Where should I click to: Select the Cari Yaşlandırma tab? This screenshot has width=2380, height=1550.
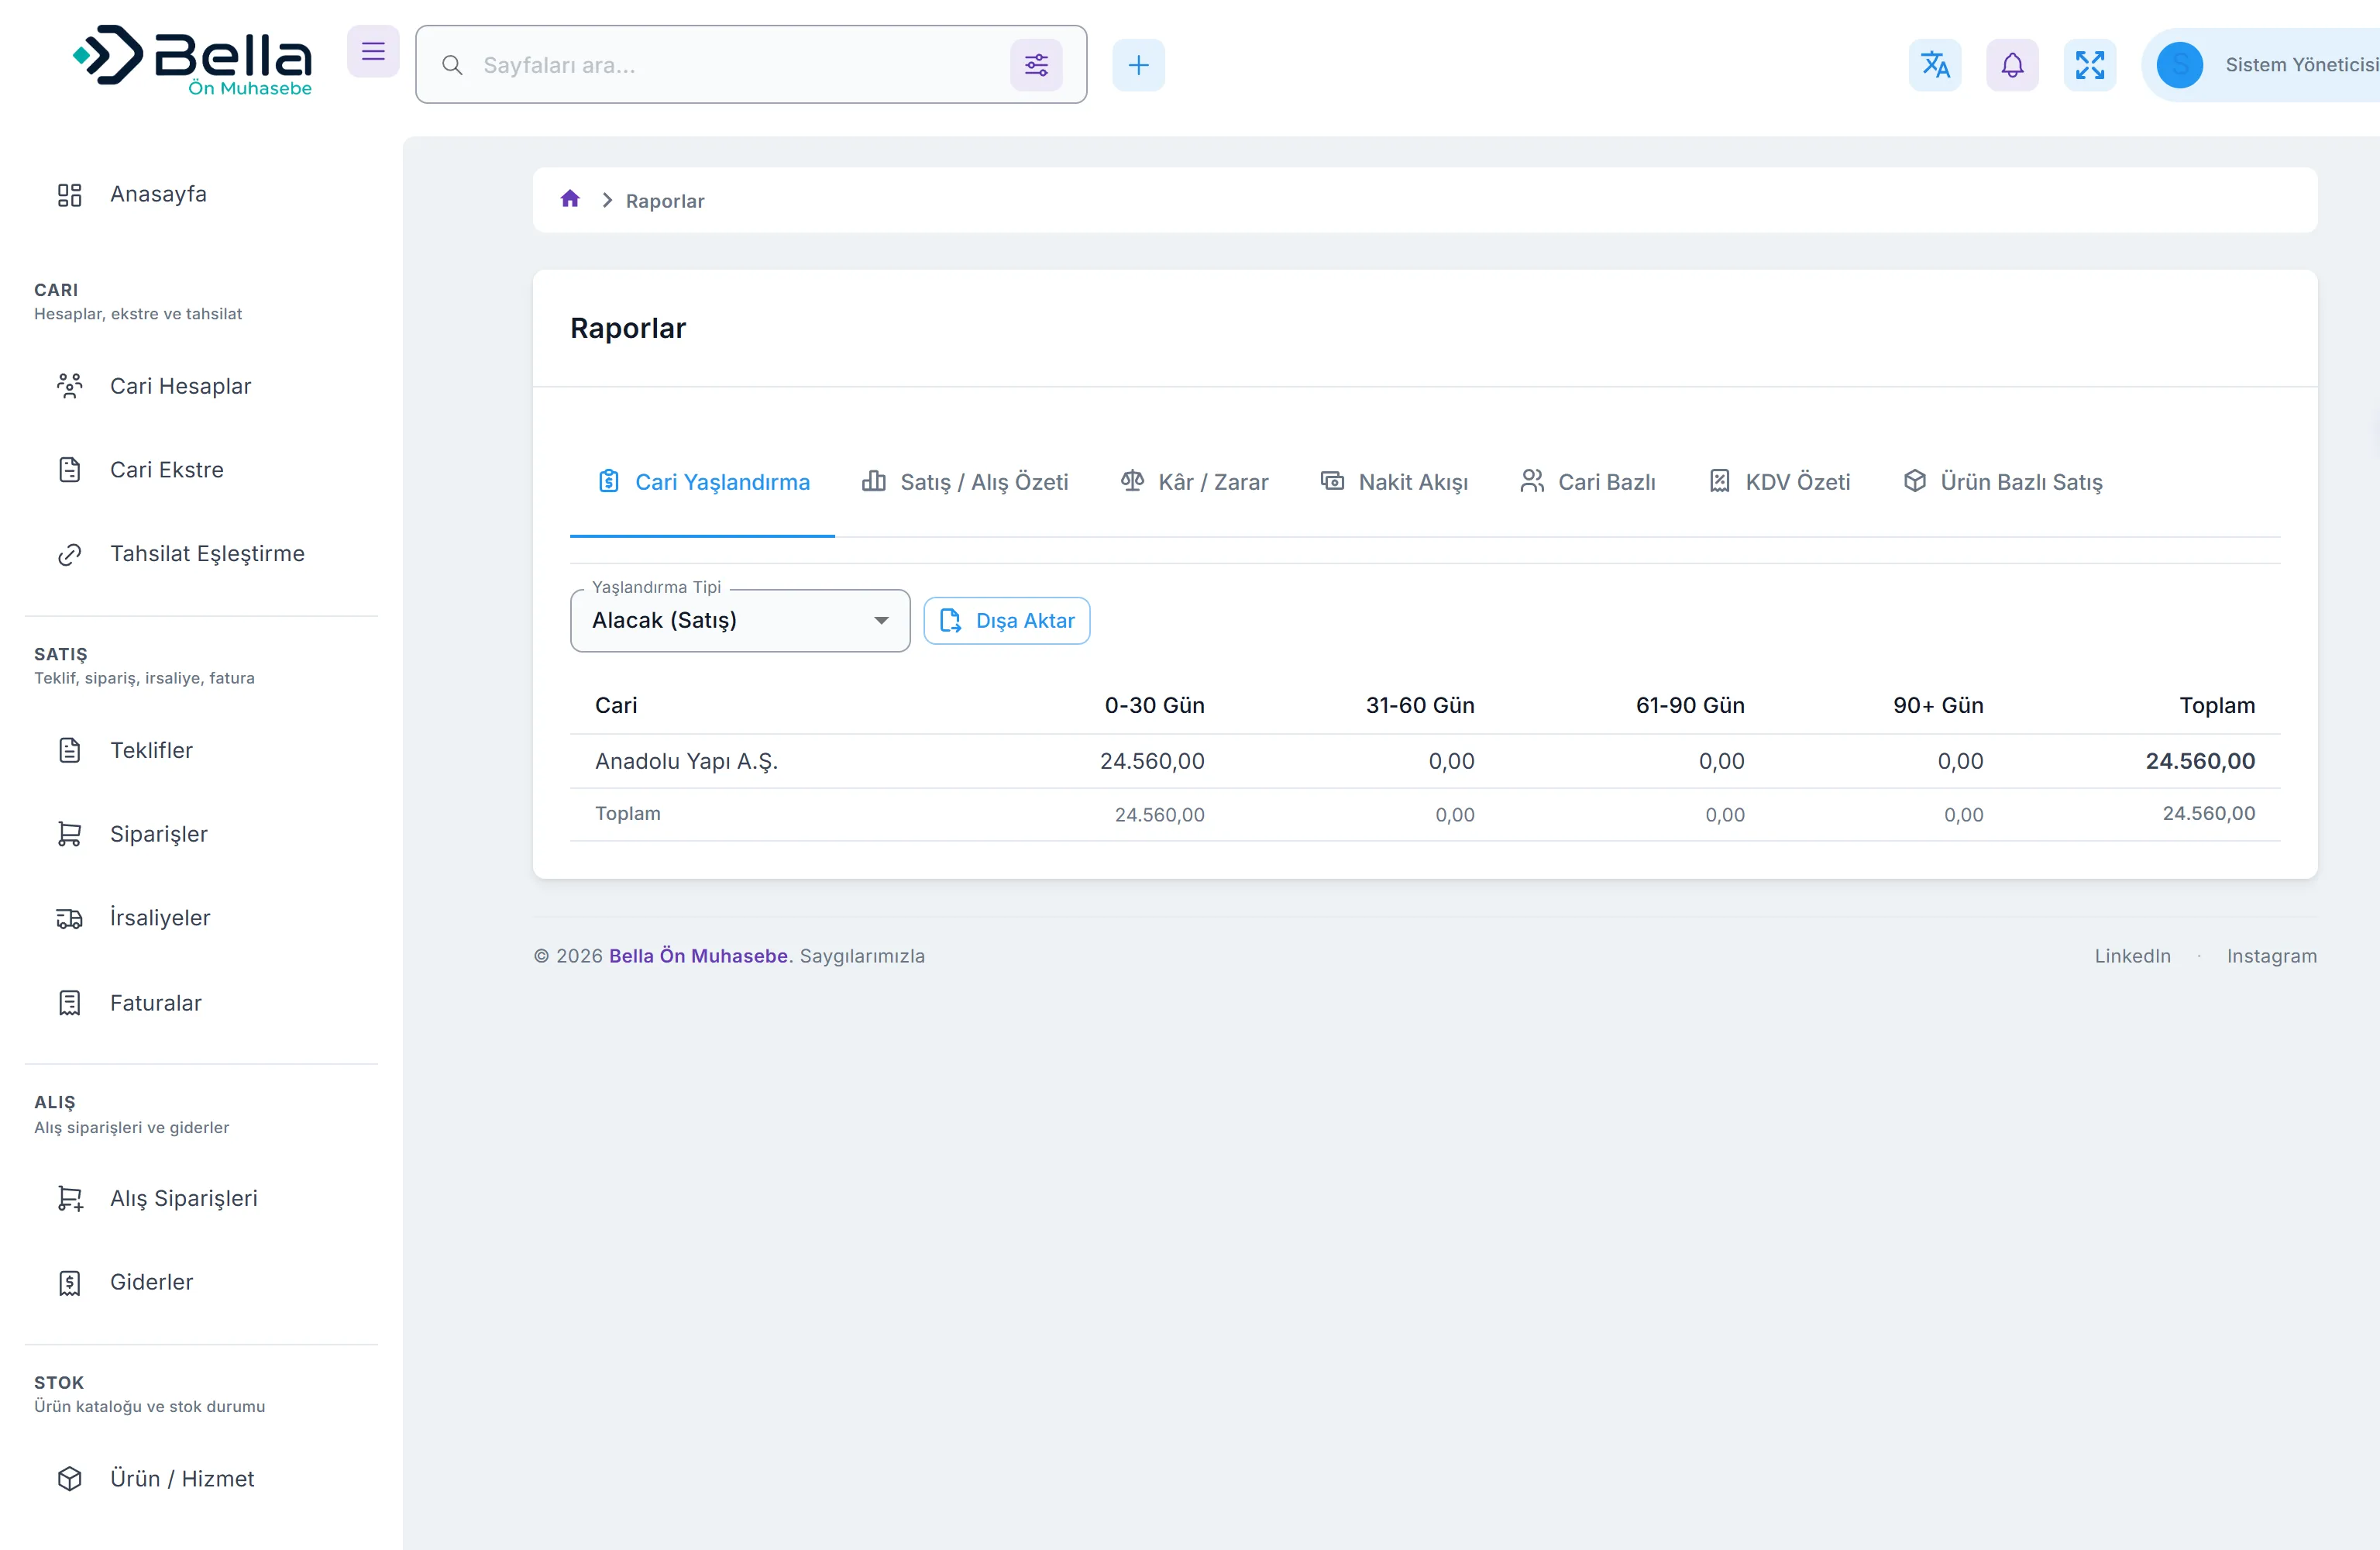pyautogui.click(x=703, y=482)
